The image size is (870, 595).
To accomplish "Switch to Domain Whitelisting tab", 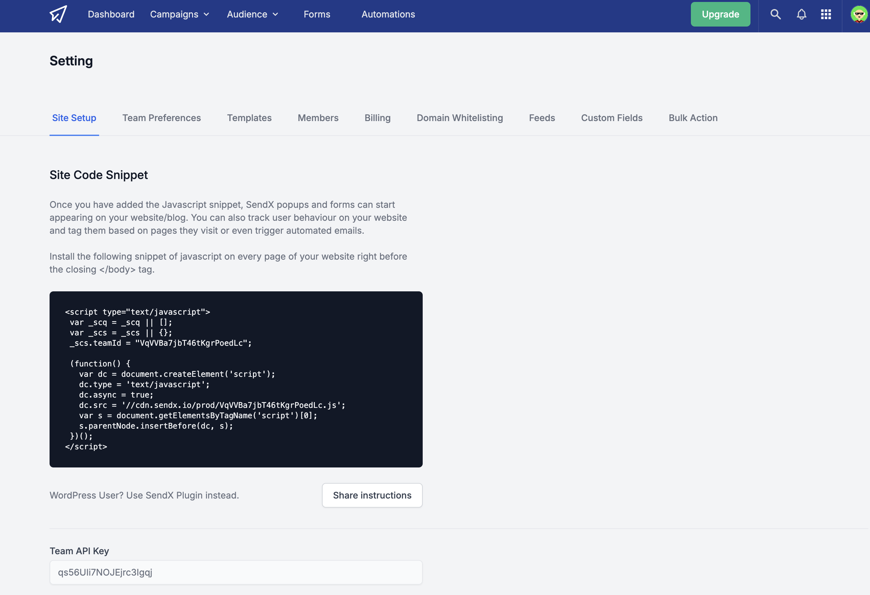I will (460, 118).
